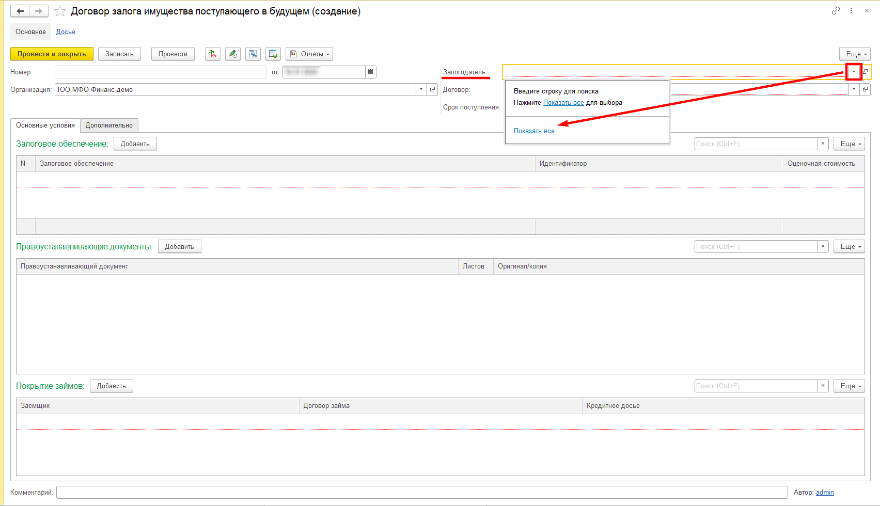Add the form to favorites with the star
880x506 pixels.
60,11
